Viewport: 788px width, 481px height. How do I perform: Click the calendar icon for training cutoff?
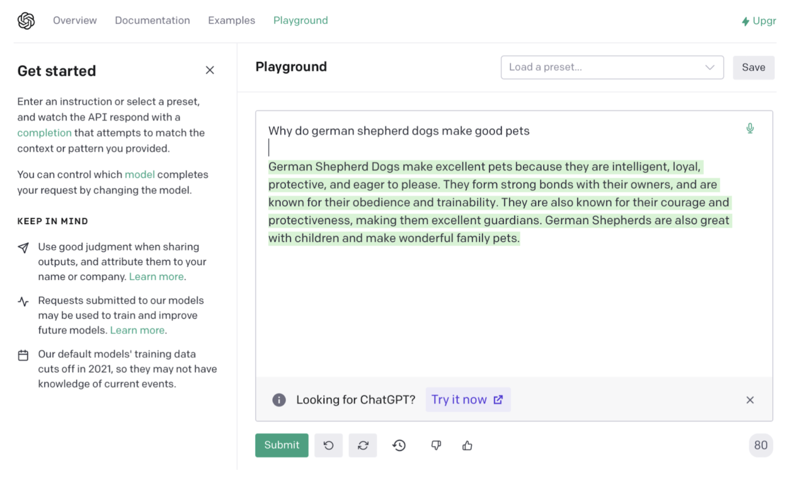[x=23, y=355]
